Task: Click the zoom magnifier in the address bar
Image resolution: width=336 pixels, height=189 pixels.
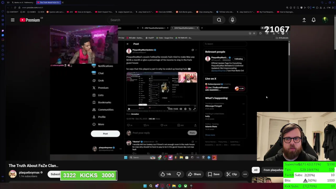Action: click(x=287, y=8)
